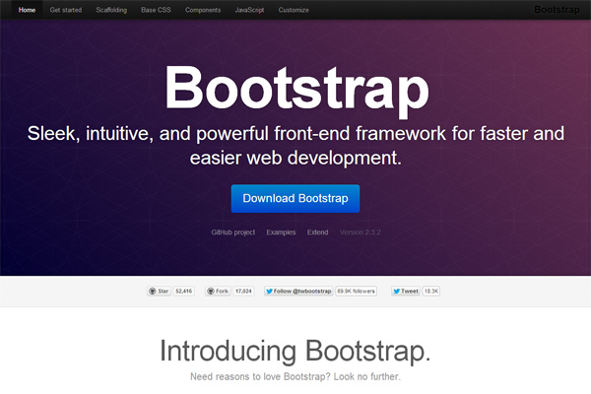
Task: Open the 52,416 stargazers count
Action: [184, 292]
